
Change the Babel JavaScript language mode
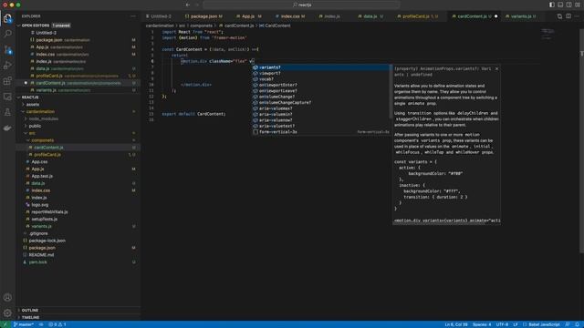click(544, 324)
